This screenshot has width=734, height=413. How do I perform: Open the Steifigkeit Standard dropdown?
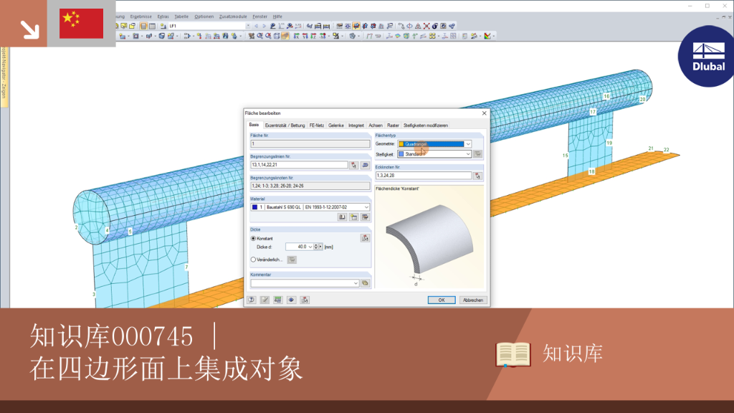pyautogui.click(x=434, y=153)
